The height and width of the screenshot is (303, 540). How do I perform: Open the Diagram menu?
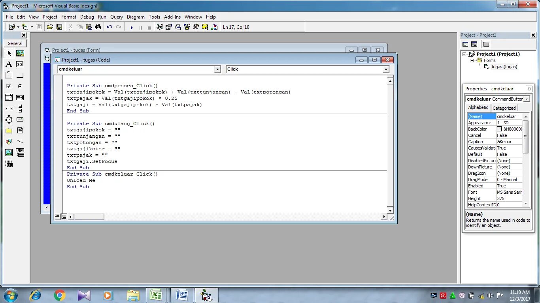(136, 17)
